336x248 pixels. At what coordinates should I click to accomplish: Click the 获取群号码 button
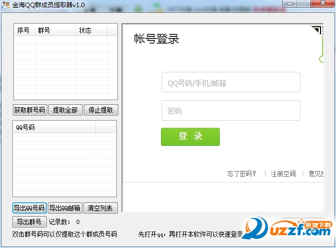30,110
